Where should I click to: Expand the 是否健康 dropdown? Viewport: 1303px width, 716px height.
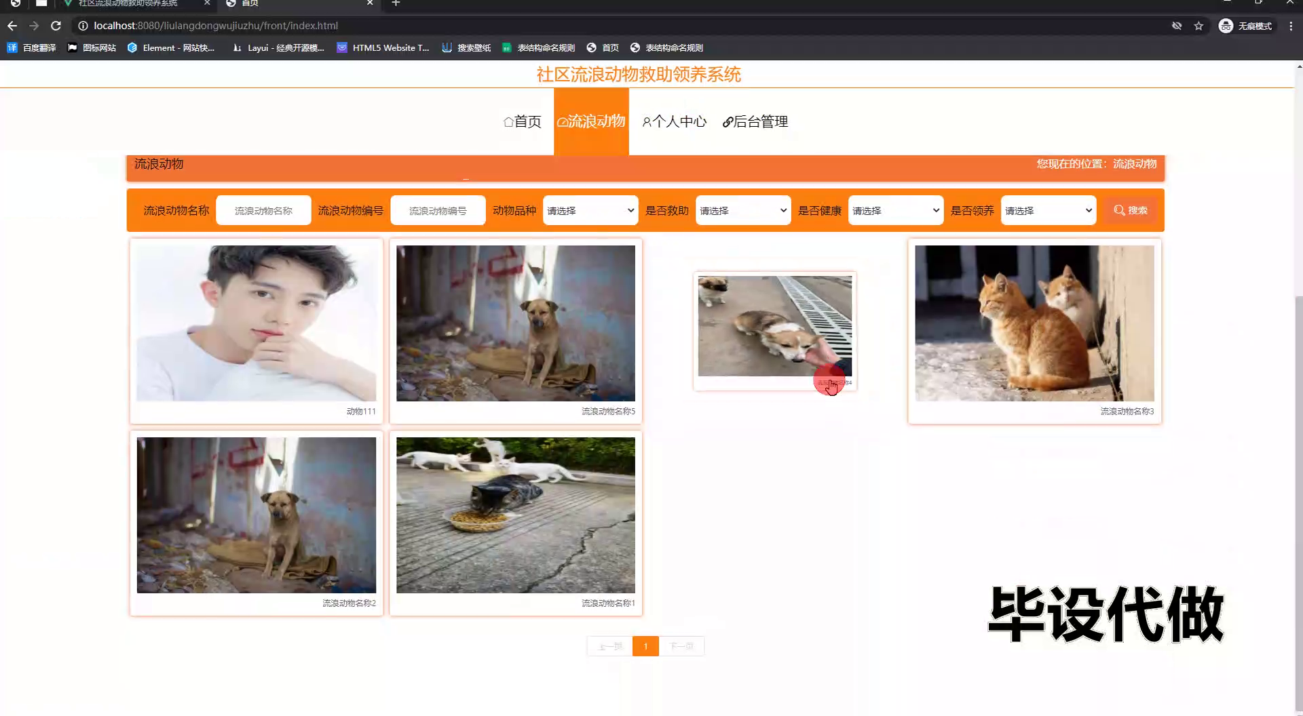(896, 210)
